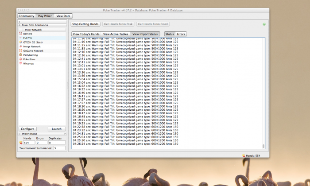Click the Winamax logo icon

pyautogui.click(x=20, y=63)
